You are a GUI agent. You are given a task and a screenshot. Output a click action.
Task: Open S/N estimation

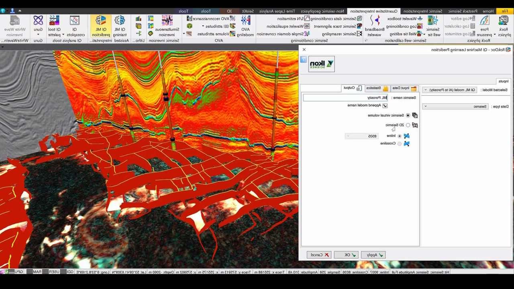pos(293,18)
